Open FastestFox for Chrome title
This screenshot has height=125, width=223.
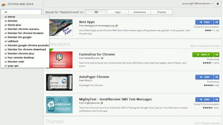click(97, 54)
